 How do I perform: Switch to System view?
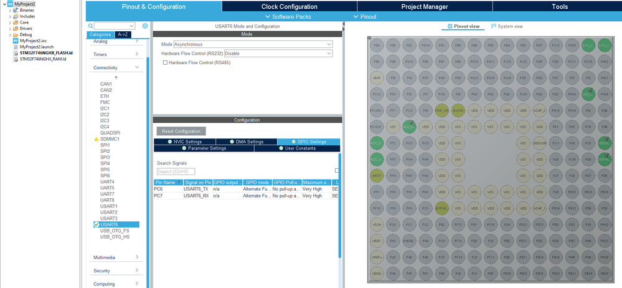(x=507, y=26)
